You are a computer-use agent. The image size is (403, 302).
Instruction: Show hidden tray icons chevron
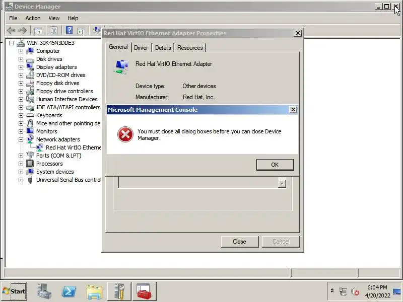(x=332, y=291)
